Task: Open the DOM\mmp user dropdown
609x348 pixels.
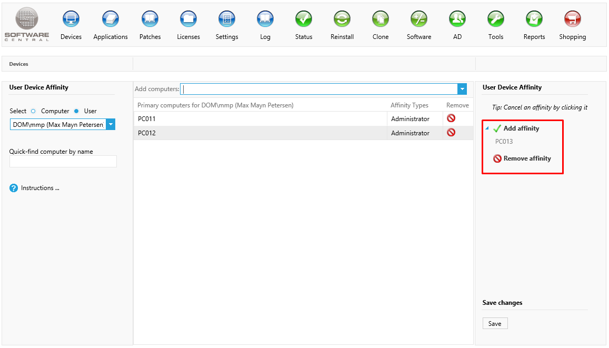Action: (111, 125)
